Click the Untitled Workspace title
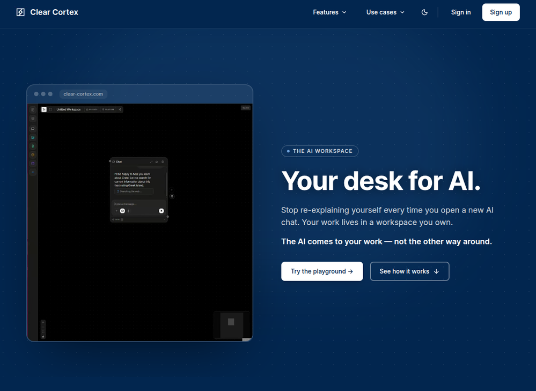Screen dimensions: 536x391 point(68,109)
